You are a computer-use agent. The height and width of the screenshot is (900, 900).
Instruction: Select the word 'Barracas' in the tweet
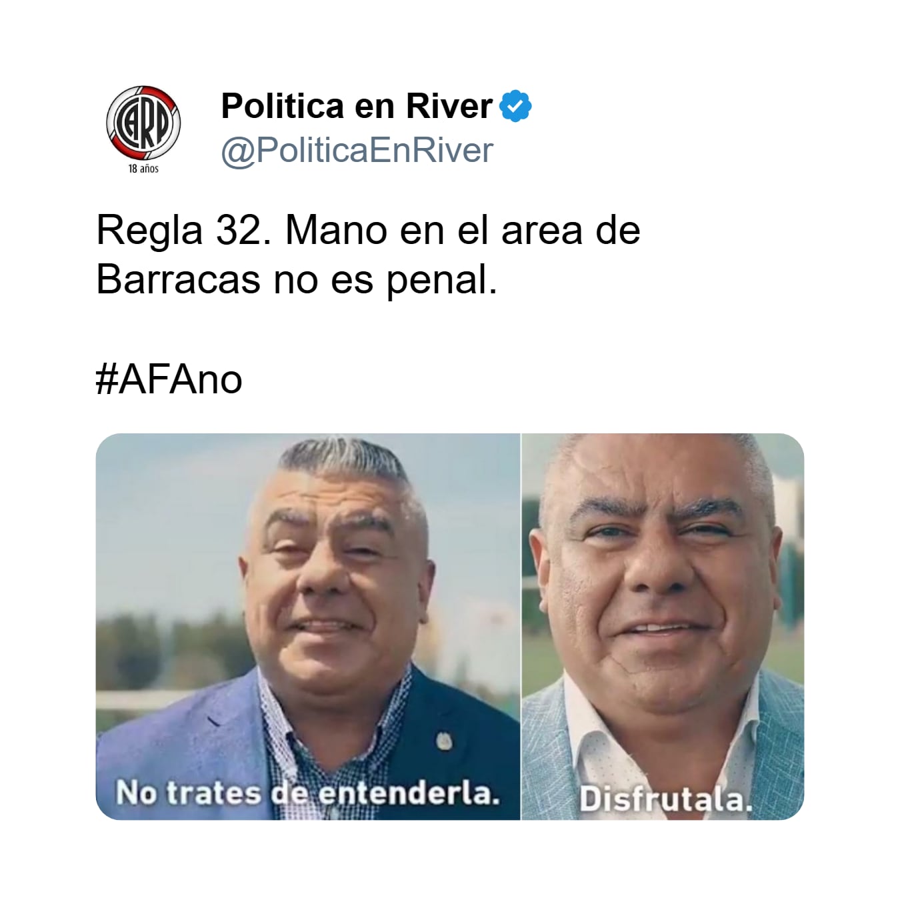(178, 279)
